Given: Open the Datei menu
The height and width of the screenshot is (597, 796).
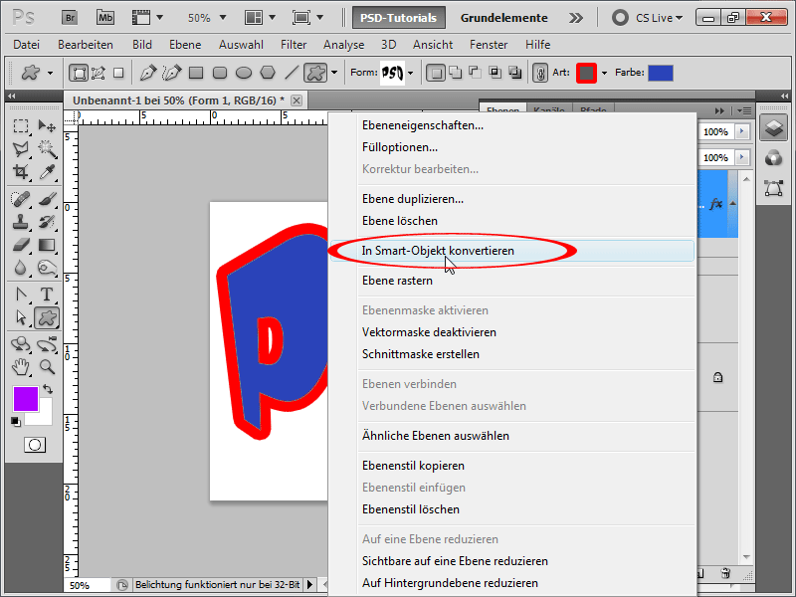Looking at the screenshot, I should (27, 45).
